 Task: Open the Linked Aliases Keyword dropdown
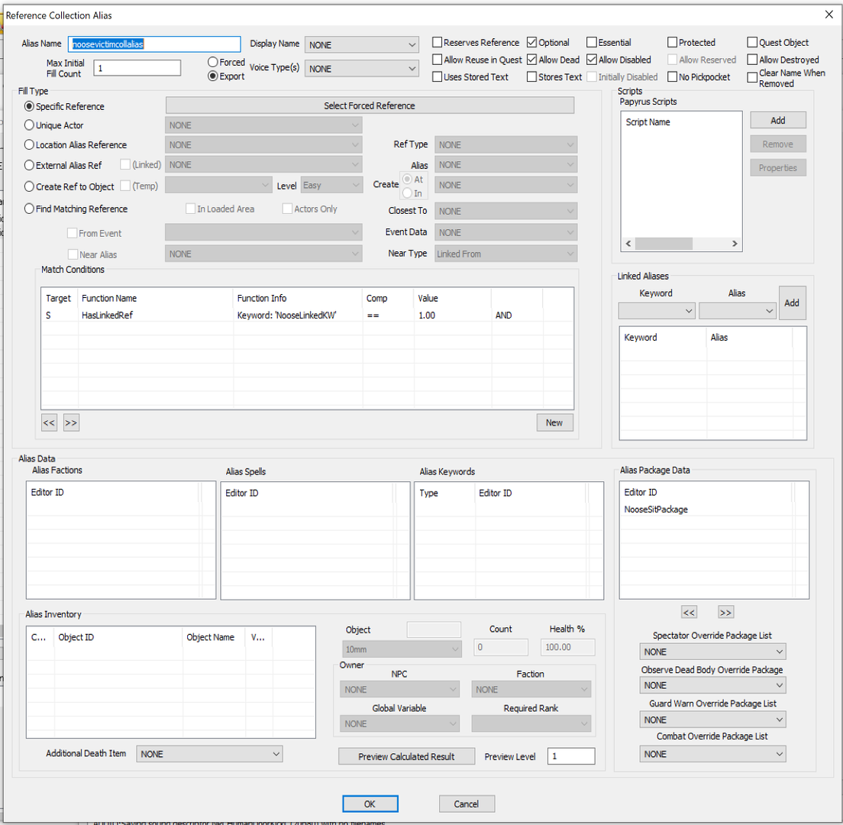(x=657, y=311)
